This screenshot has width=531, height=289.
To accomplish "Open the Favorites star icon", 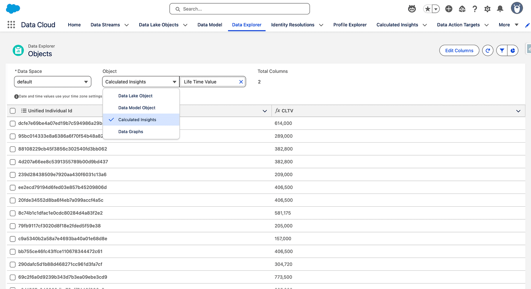I will click(x=427, y=9).
